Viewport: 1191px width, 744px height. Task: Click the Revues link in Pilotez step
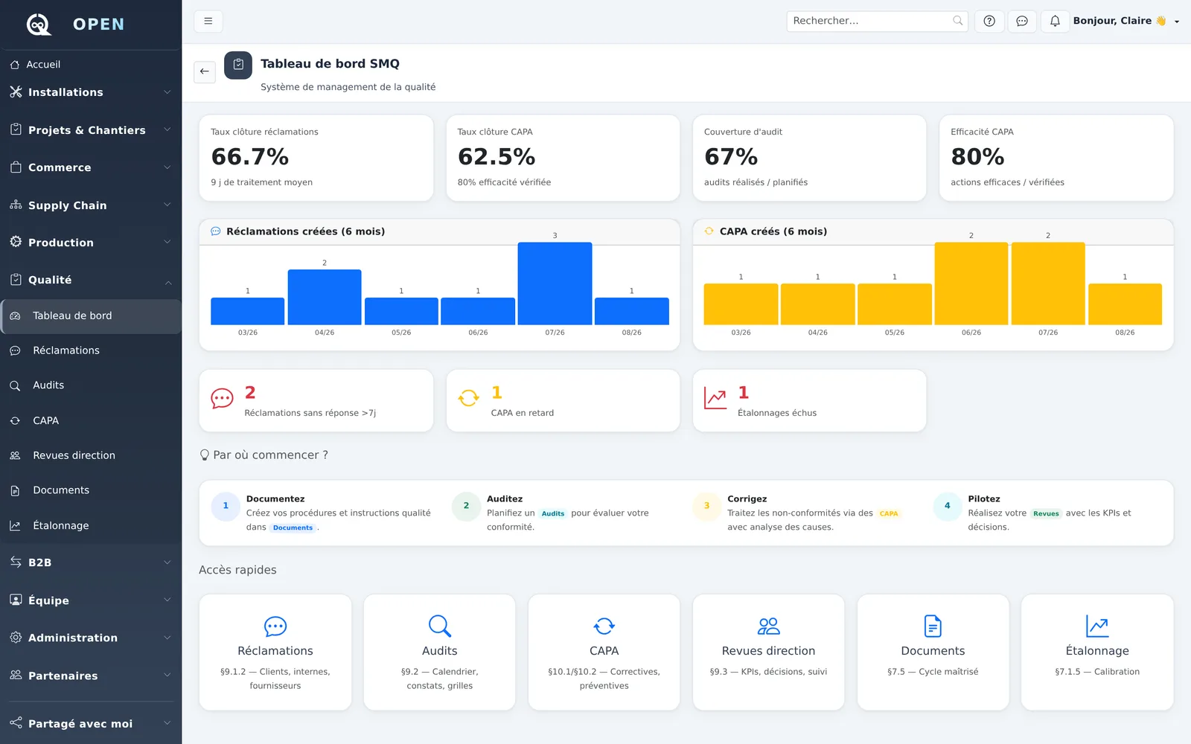(x=1046, y=513)
